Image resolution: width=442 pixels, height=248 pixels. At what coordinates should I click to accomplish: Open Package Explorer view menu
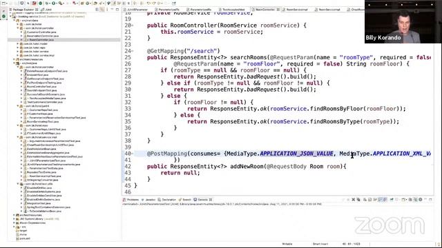coord(107,10)
